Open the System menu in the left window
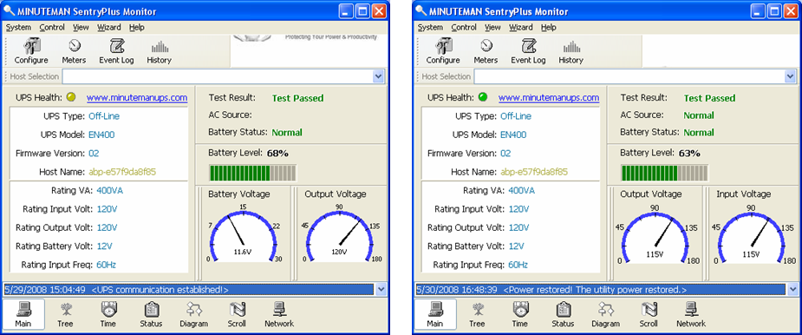The height and width of the screenshot is (335, 802). pyautogui.click(x=18, y=27)
